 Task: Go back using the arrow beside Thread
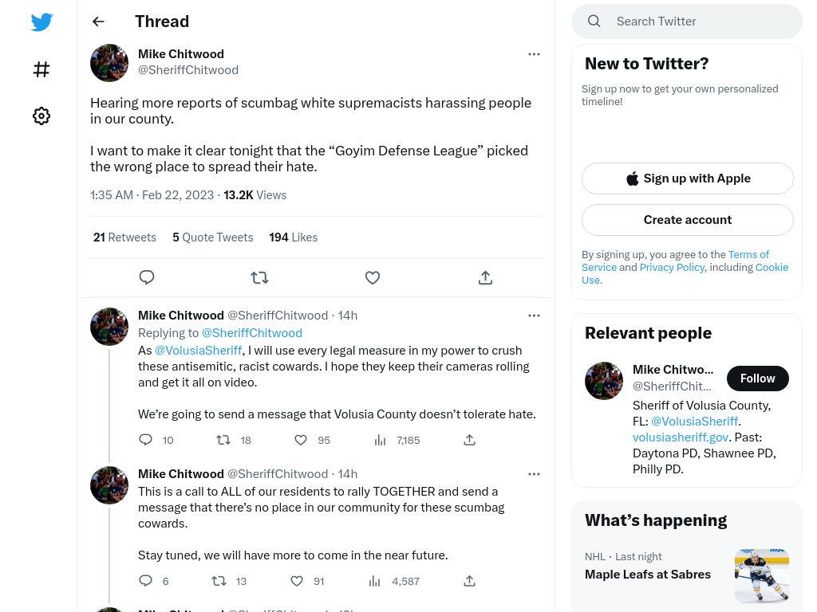pos(98,22)
